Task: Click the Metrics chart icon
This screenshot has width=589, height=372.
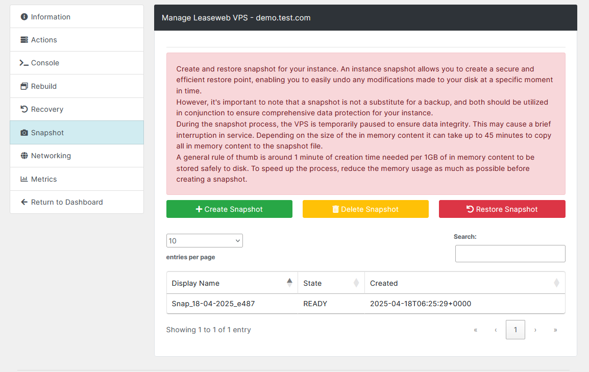Action: pyautogui.click(x=24, y=179)
